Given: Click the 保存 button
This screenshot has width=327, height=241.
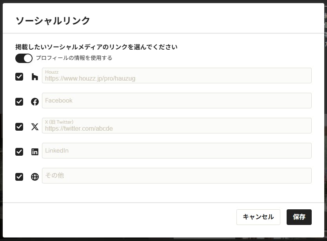Looking at the screenshot, I should [299, 217].
